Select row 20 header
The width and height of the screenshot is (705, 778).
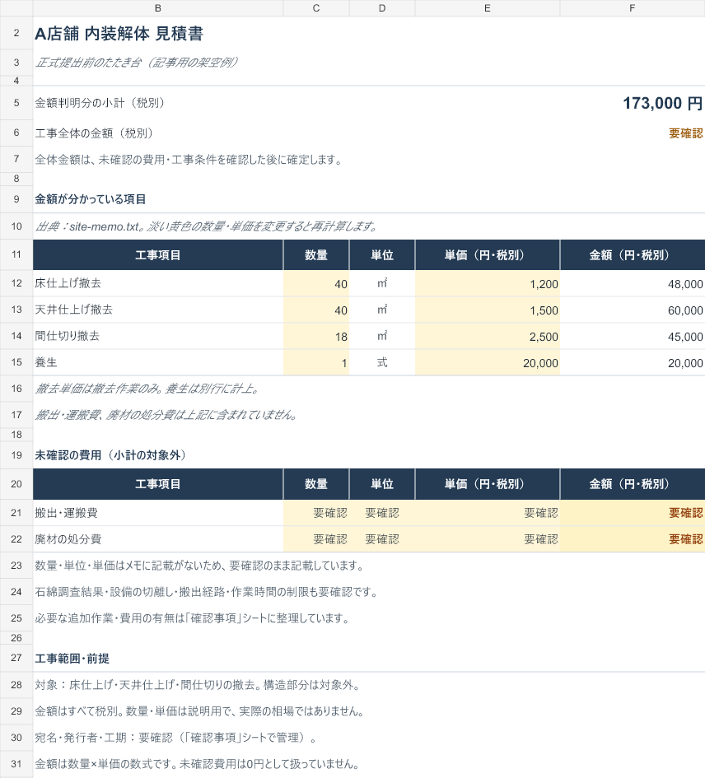[x=16, y=484]
